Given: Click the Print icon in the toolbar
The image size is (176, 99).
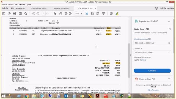Looking at the screenshot, I should click(15, 13).
